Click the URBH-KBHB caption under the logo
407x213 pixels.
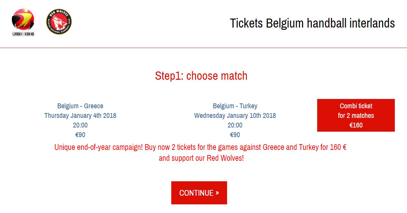tap(23, 34)
